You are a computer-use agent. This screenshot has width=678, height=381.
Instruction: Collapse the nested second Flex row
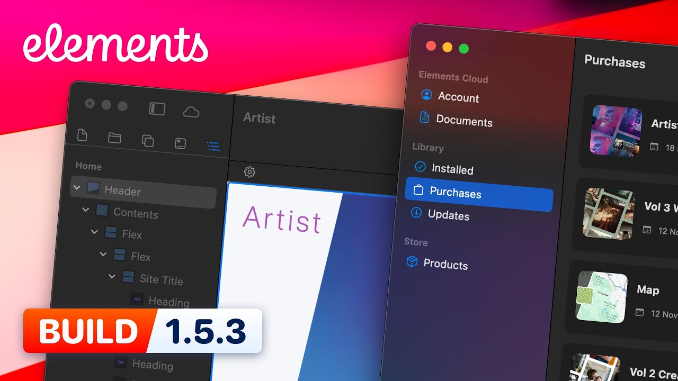103,254
